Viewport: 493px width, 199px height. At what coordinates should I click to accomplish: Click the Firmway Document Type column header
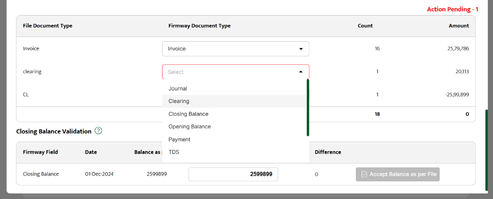[x=199, y=26]
